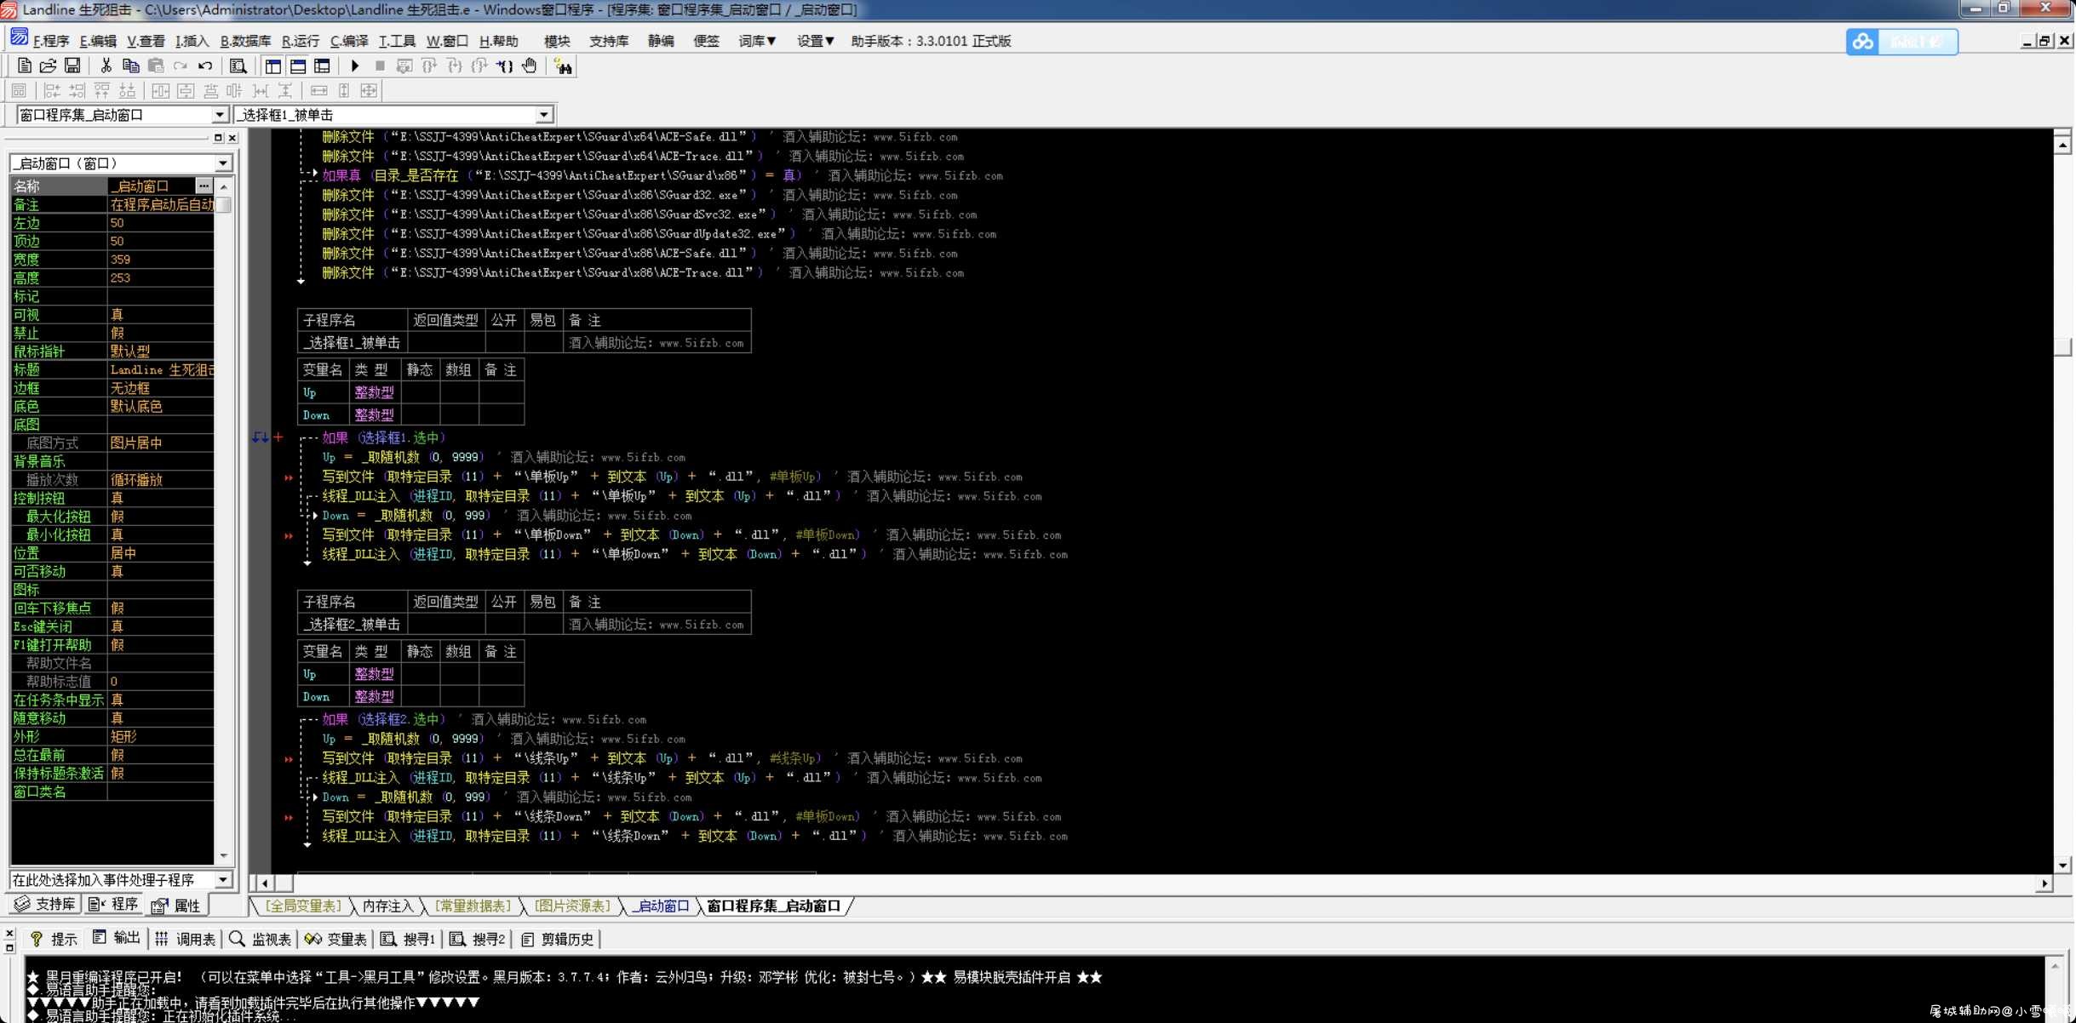Click the 禁止 property value 假
This screenshot has height=1023, width=2076.
pyautogui.click(x=160, y=333)
